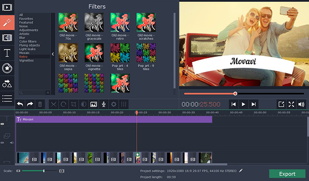Choose Old movie - sepia filter thumbnail

[68, 52]
